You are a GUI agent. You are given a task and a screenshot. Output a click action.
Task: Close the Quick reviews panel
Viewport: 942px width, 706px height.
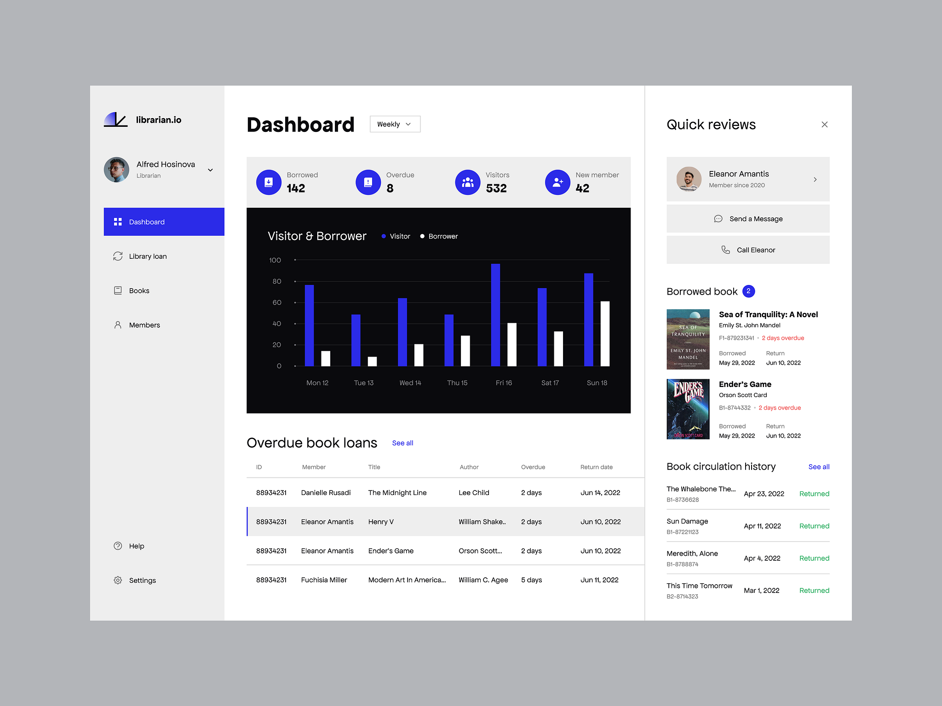click(825, 125)
